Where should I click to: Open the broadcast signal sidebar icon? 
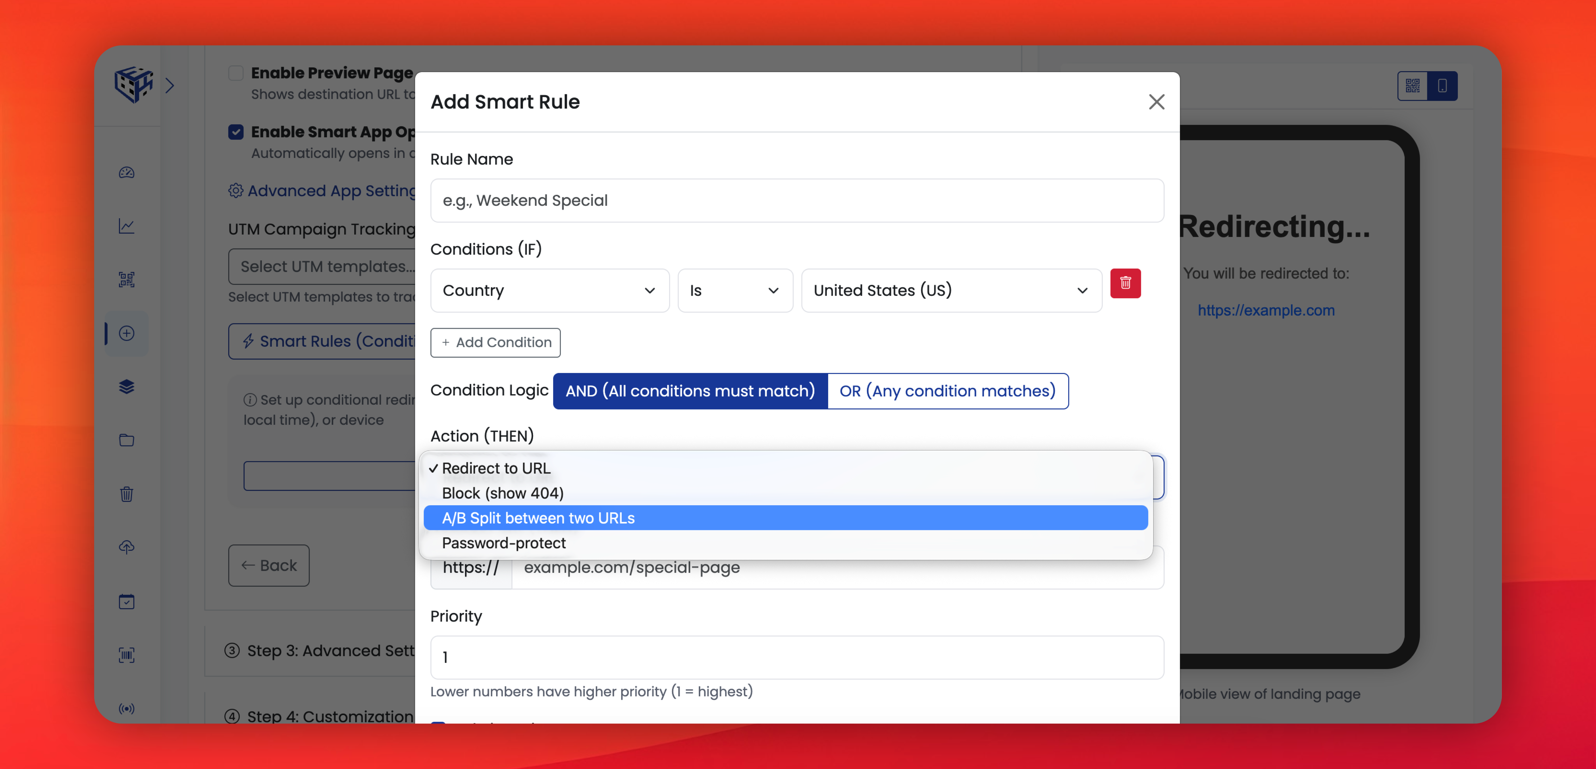126,708
